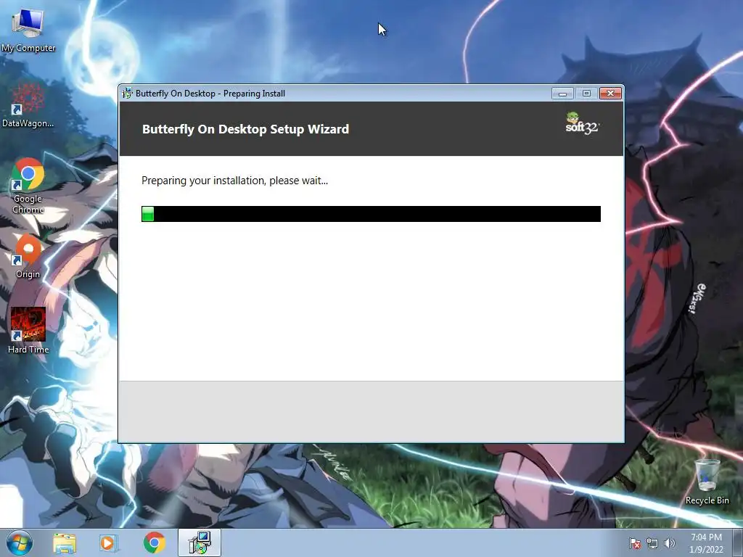This screenshot has height=557, width=743.
Task: Open Windows Media Player from the taskbar
Action: coord(108,543)
